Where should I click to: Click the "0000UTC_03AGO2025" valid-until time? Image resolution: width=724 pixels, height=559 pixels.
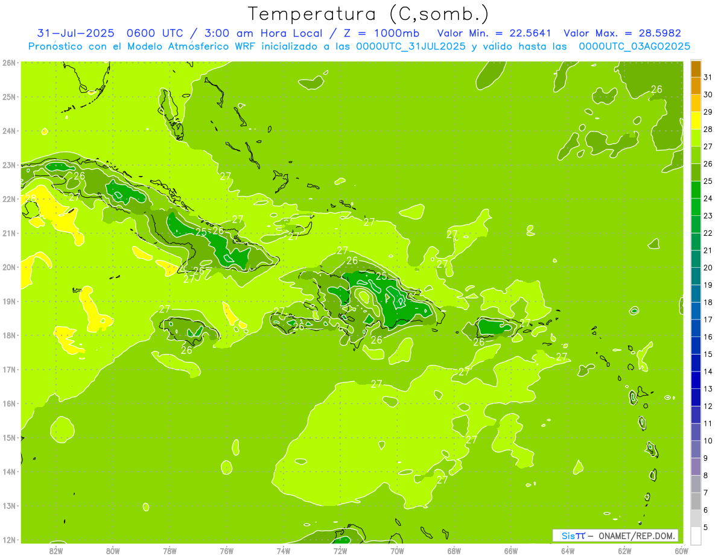coord(634,46)
